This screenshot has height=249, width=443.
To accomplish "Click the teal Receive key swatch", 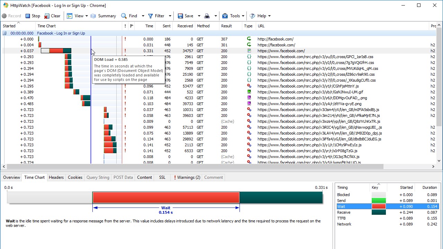I will [379, 212].
